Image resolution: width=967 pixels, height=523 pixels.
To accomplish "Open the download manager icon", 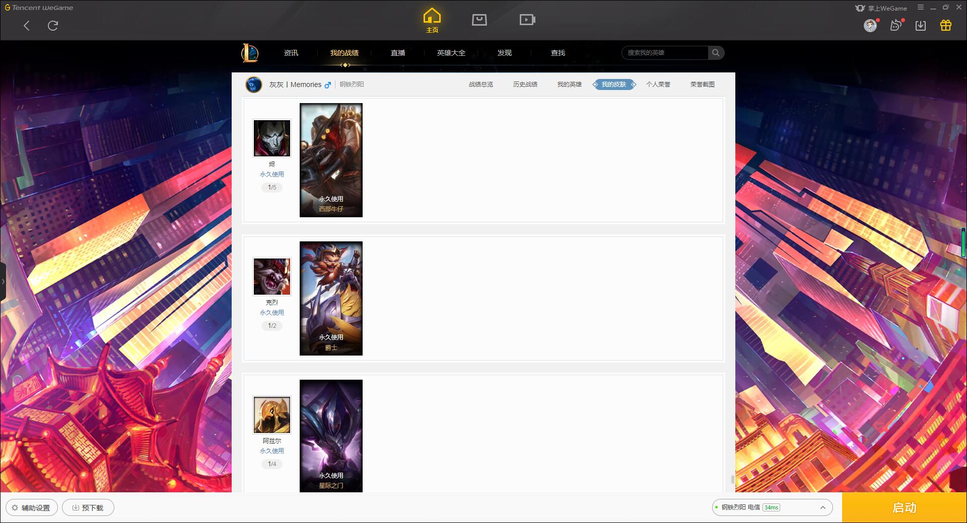I will click(921, 25).
